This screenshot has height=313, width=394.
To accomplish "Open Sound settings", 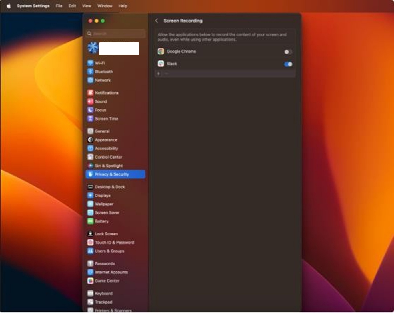I will 101,101.
